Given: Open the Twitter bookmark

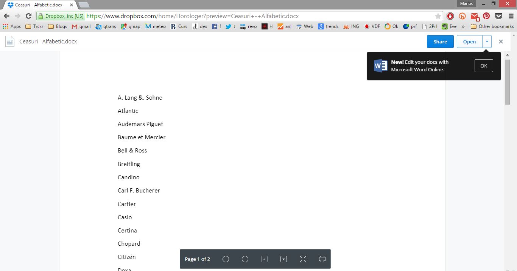Looking at the screenshot, I should 230,26.
